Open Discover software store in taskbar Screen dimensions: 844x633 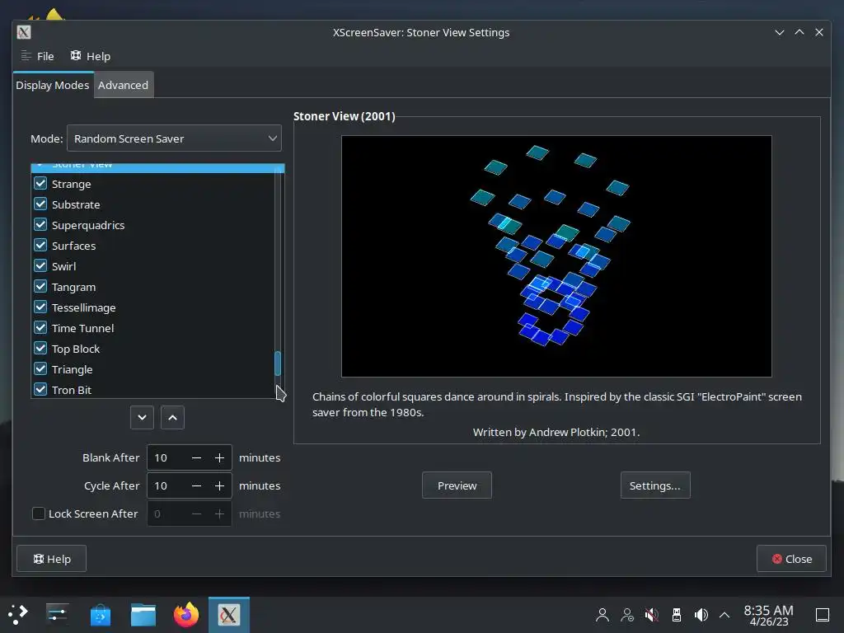click(x=100, y=614)
